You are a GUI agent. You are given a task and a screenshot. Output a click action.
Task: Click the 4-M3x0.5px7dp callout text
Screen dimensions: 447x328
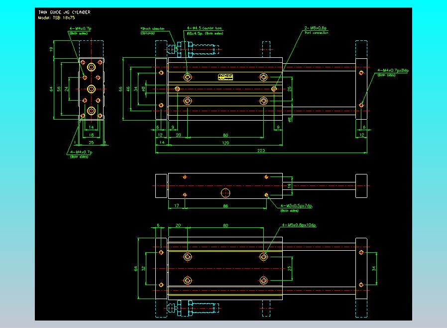click(x=300, y=205)
